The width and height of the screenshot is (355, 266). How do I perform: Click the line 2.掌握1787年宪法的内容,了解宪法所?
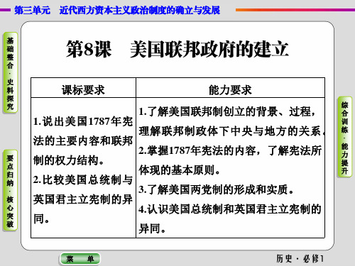pyautogui.click(x=230, y=150)
